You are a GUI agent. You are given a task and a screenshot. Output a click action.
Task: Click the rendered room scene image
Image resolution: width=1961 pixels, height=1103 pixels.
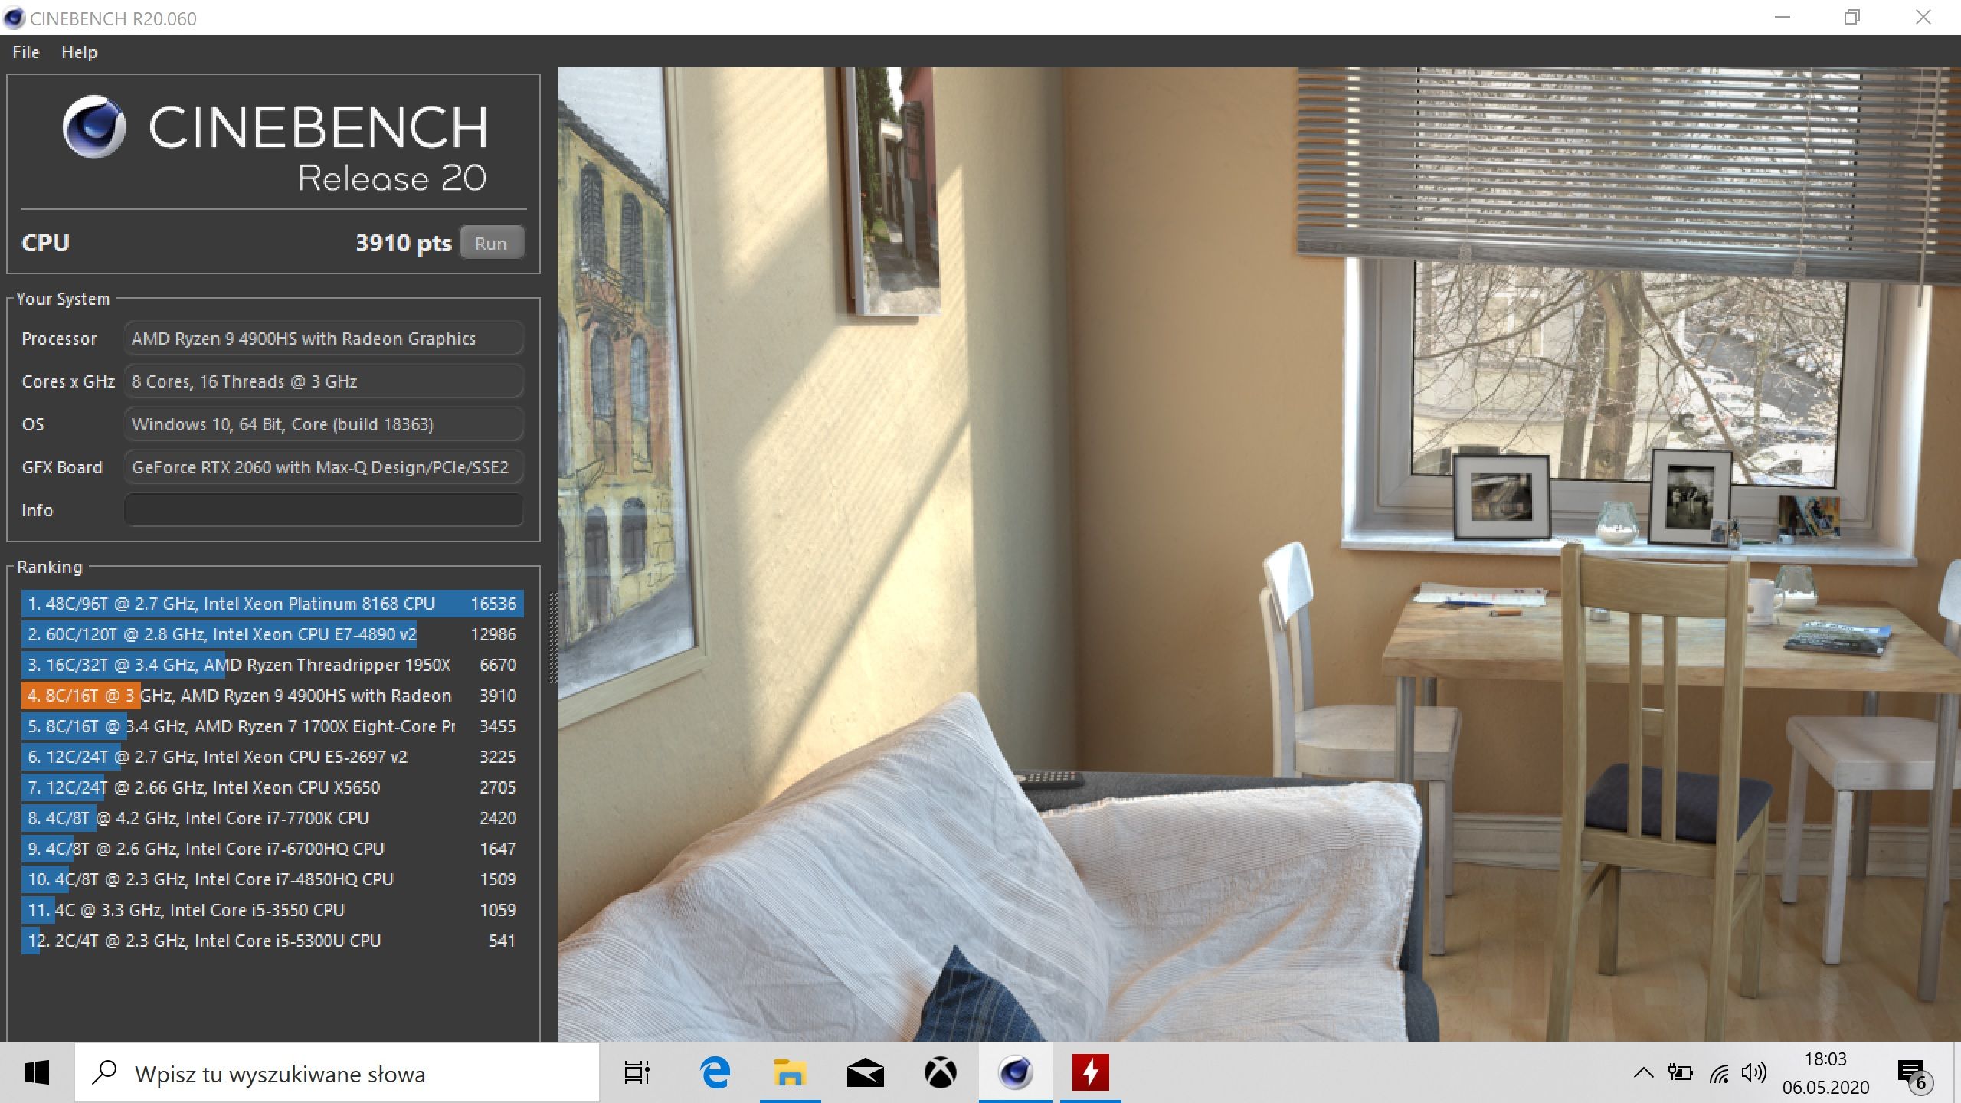point(1259,554)
